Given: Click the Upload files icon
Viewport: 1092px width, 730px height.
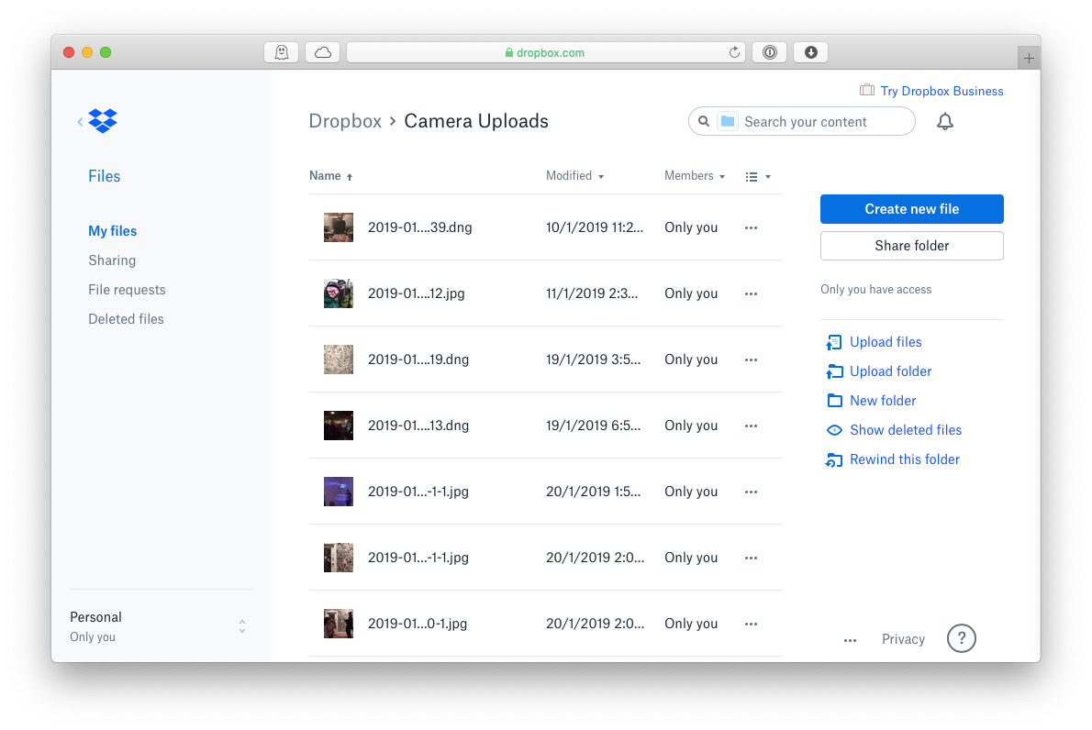Looking at the screenshot, I should click(833, 342).
